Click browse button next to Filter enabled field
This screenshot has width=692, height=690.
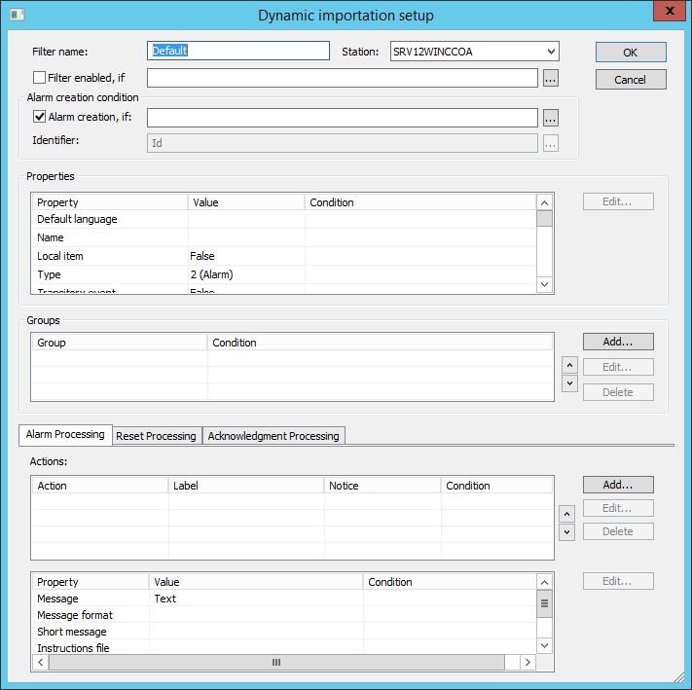point(550,79)
